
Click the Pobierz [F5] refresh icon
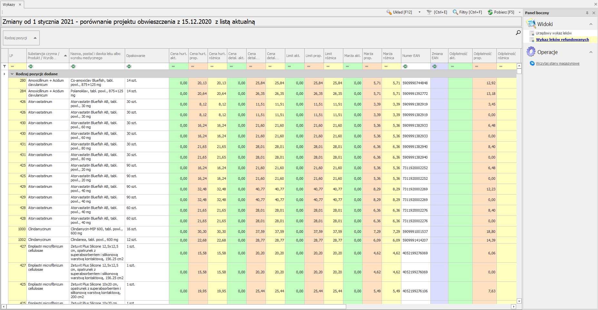[x=490, y=12]
